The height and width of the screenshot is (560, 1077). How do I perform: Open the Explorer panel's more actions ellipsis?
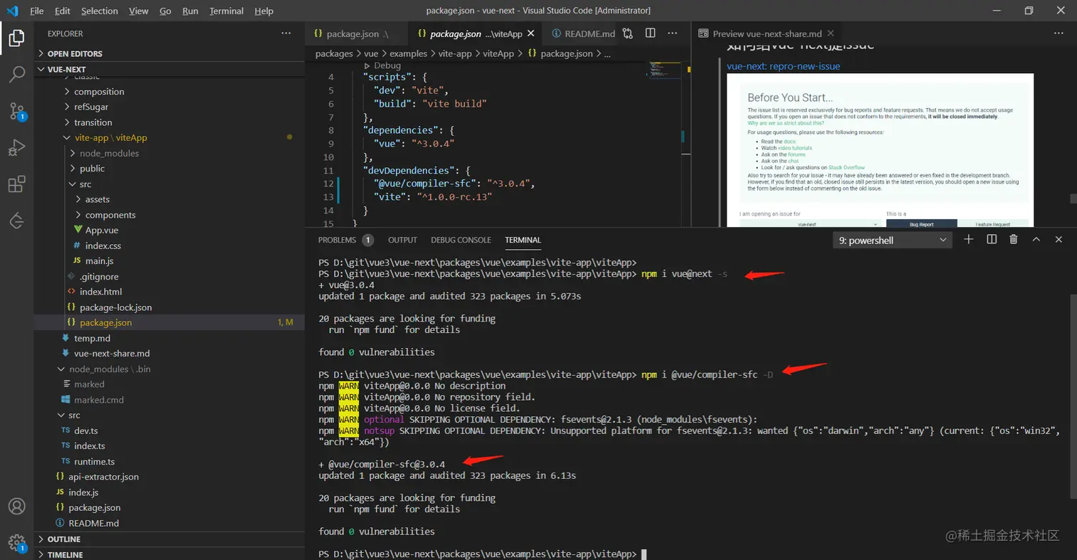286,33
